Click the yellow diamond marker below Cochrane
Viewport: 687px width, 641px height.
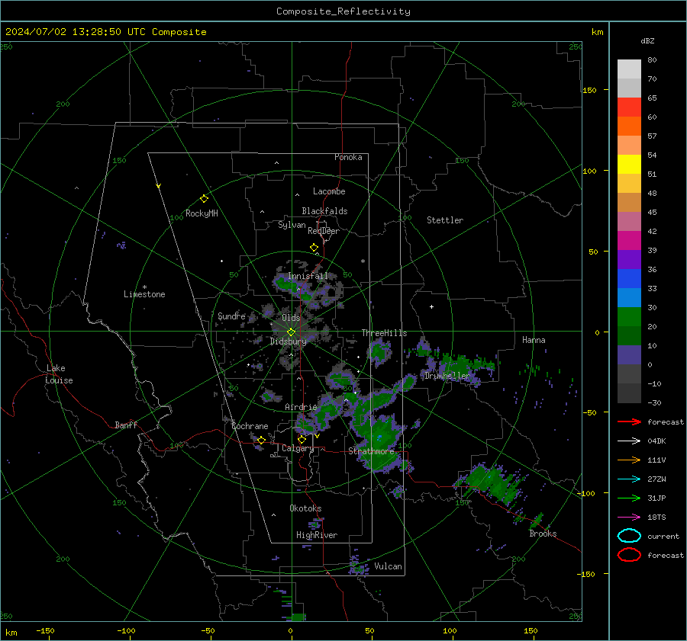coord(261,441)
